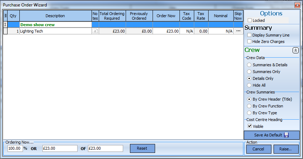The width and height of the screenshot is (303, 159).
Task: Choose Summaries Only radio button
Action: (250, 72)
